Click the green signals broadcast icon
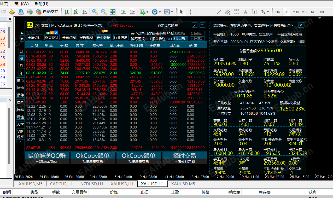Image resolution: width=333 pixels, height=198 pixels. pos(30,12)
